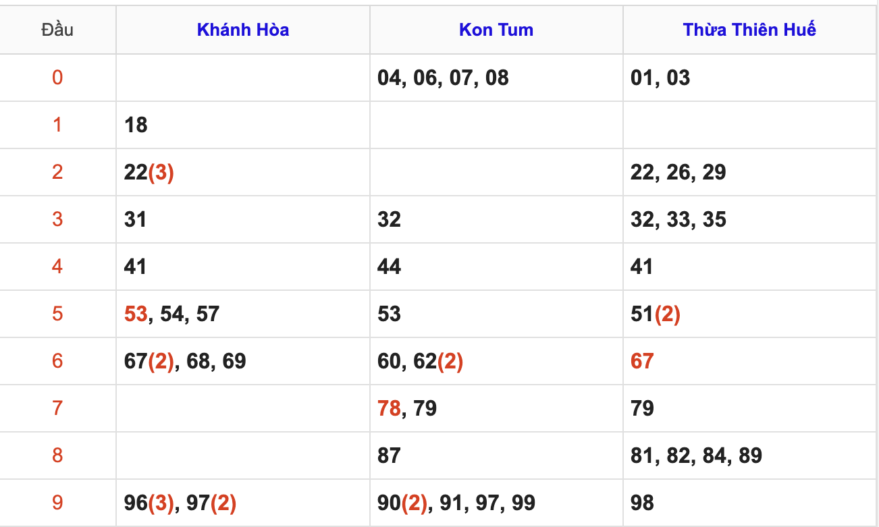The image size is (879, 527).
Task: Select the red row label 0
Action: 57,78
